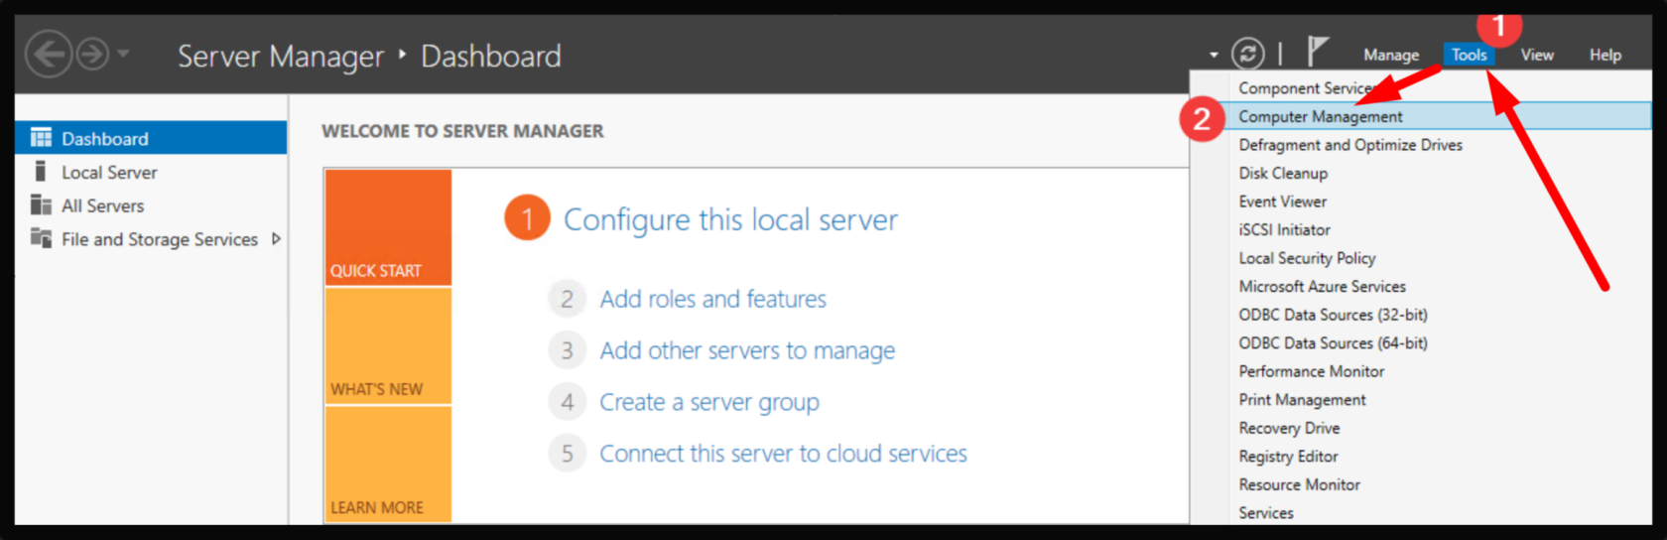The width and height of the screenshot is (1667, 540).
Task: Click the Local Server icon
Action: point(41,172)
